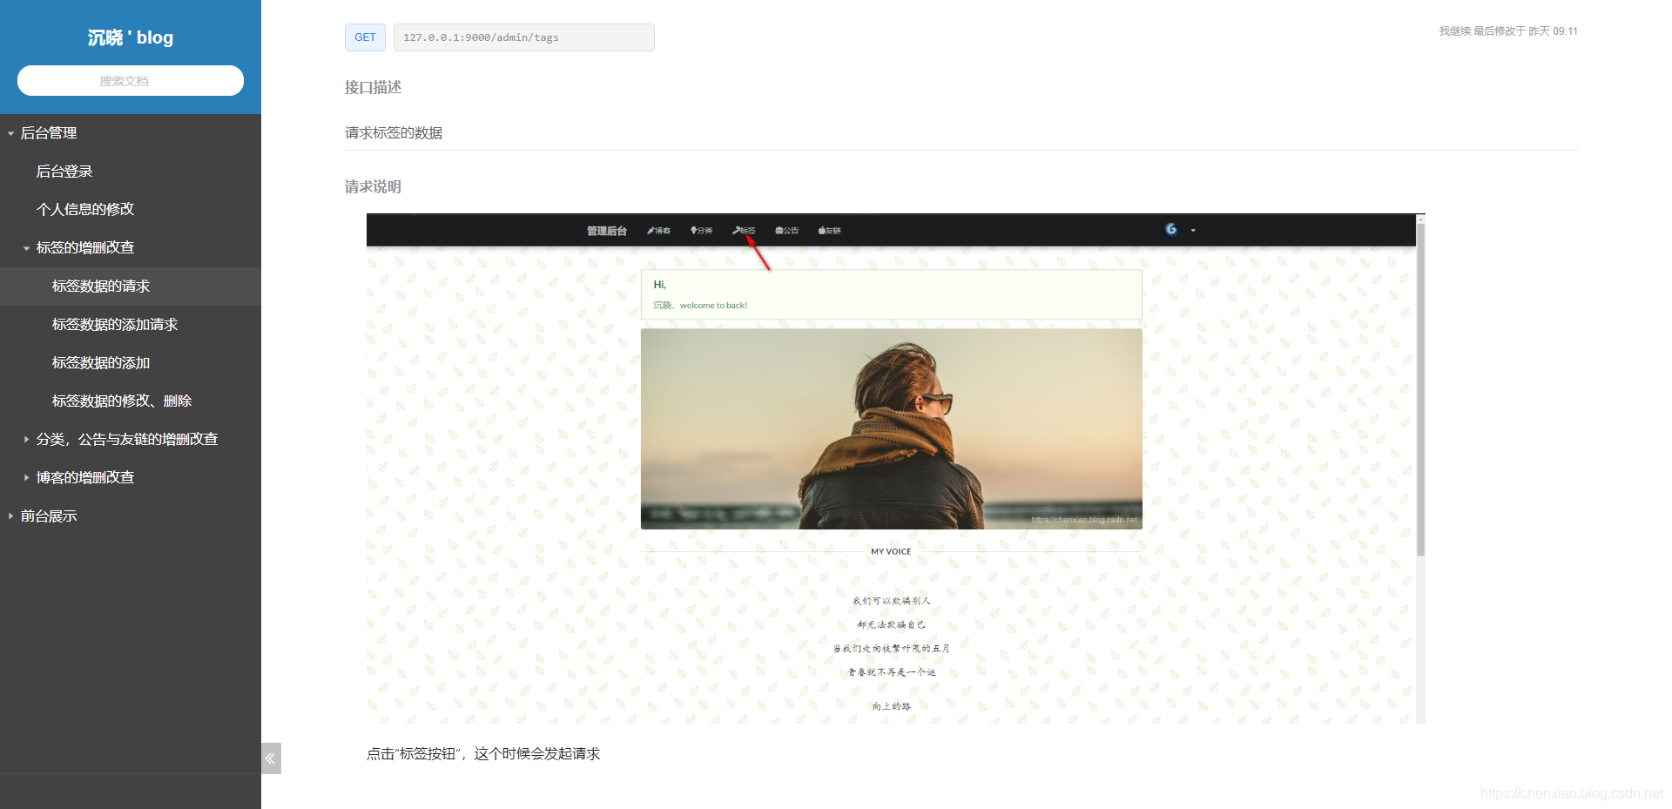
Task: Click the last-modified note 我继续 最后修改于
Action: (x=1508, y=31)
